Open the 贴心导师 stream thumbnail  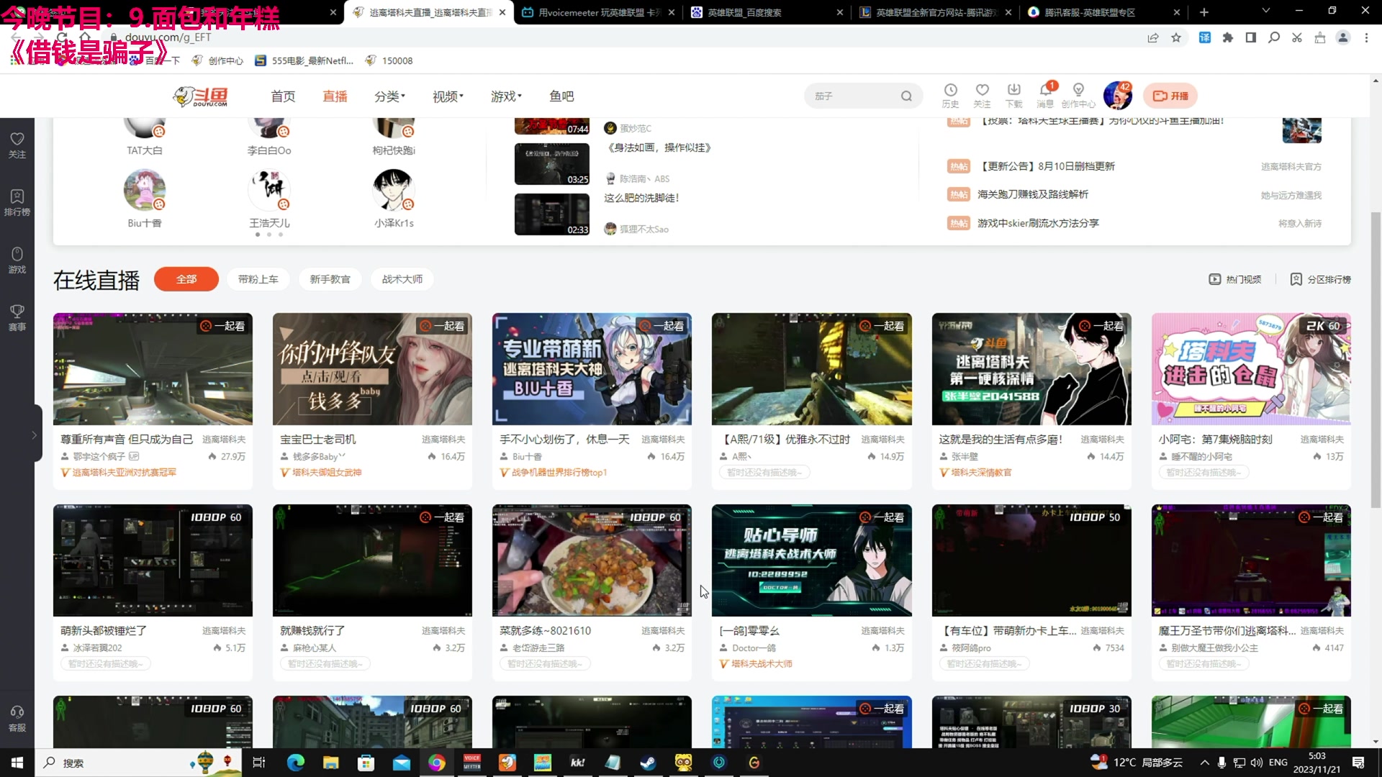coord(811,560)
